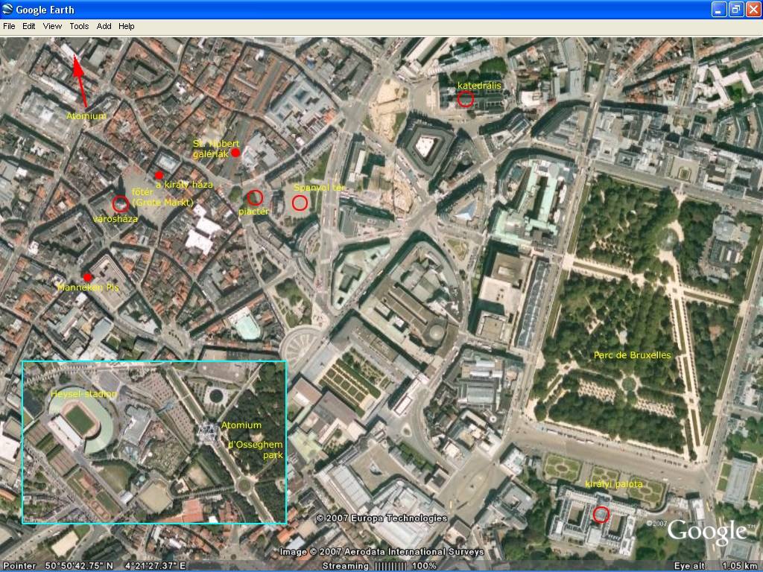Click the Streaming progress indicator bars
This screenshot has width=763, height=572.
point(390,566)
